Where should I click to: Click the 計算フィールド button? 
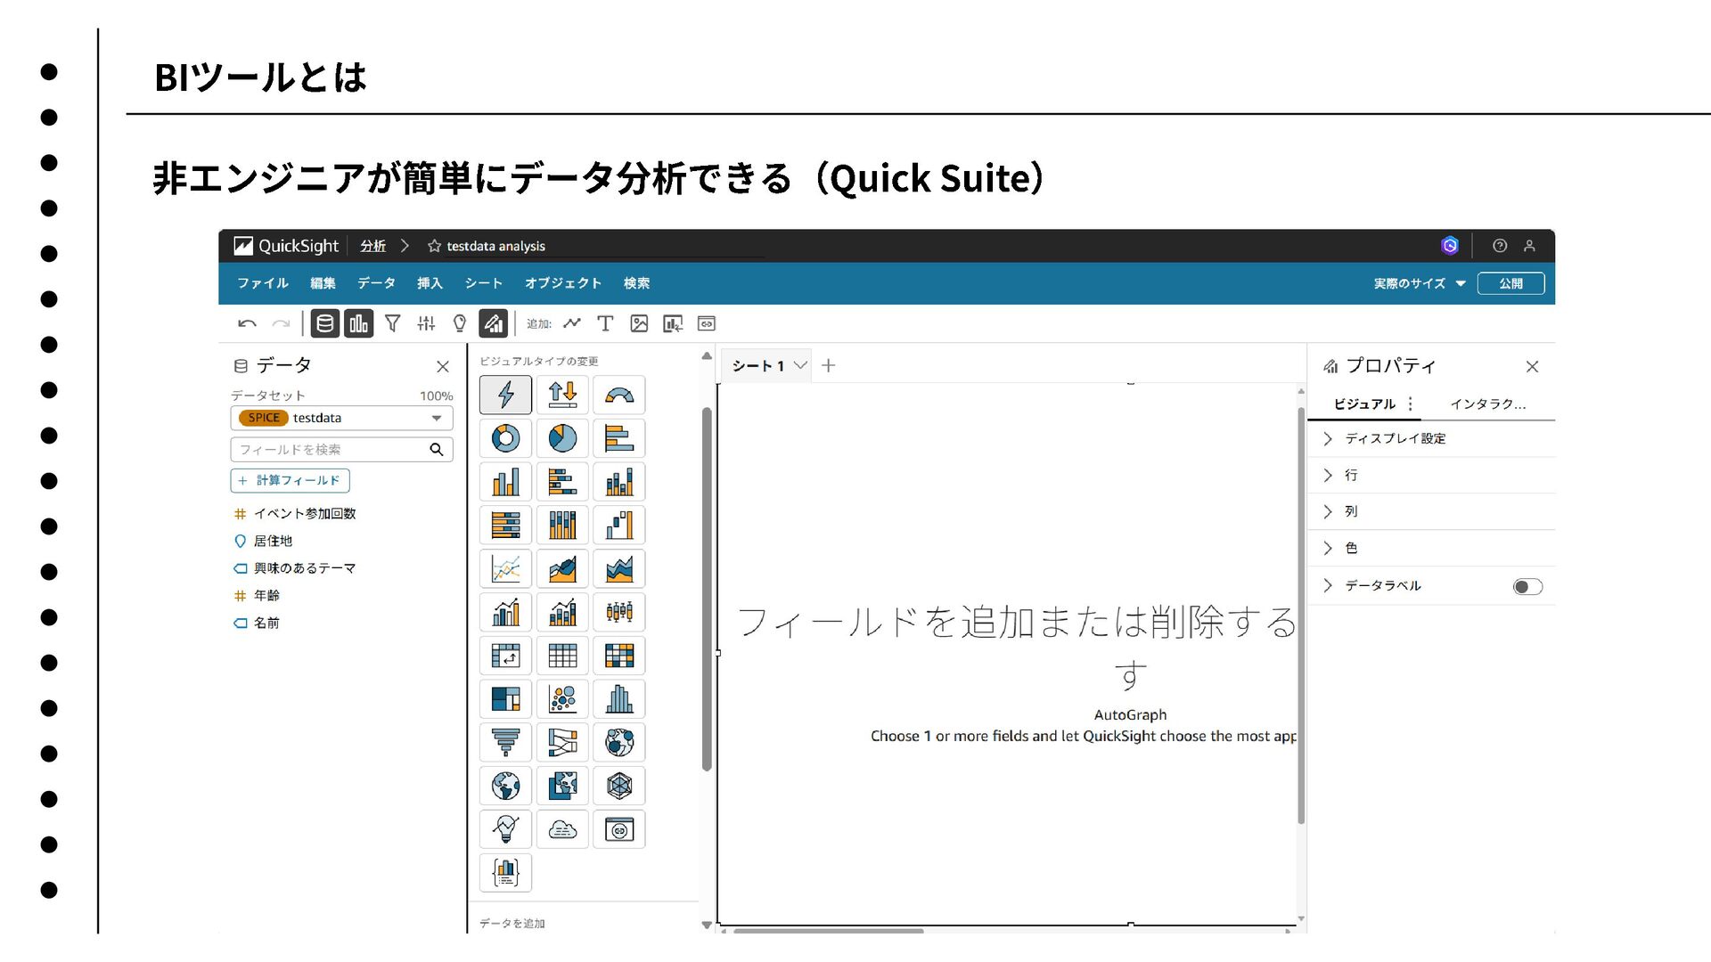[290, 480]
